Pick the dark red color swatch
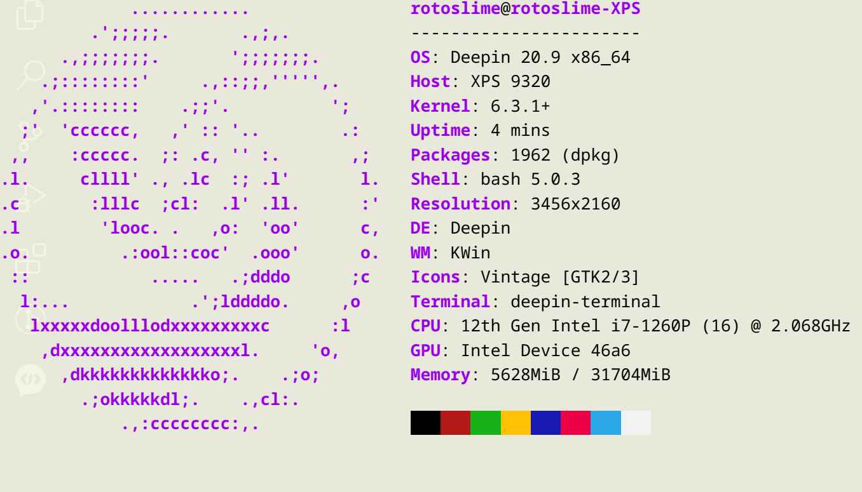Screen dimensions: 862x492 click(x=455, y=423)
